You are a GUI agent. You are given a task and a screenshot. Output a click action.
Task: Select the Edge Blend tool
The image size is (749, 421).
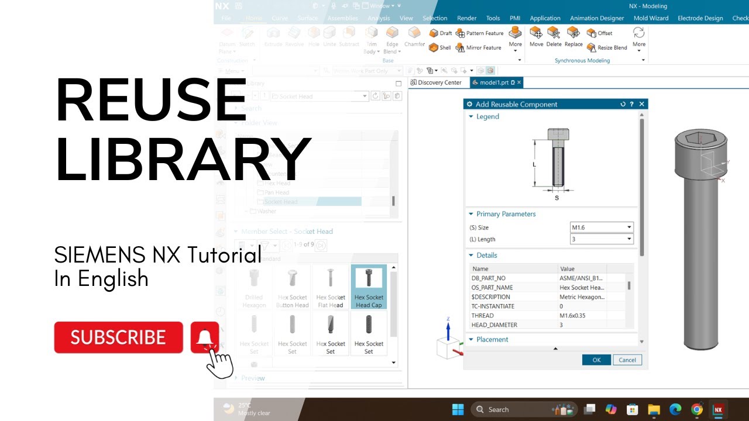(392, 40)
